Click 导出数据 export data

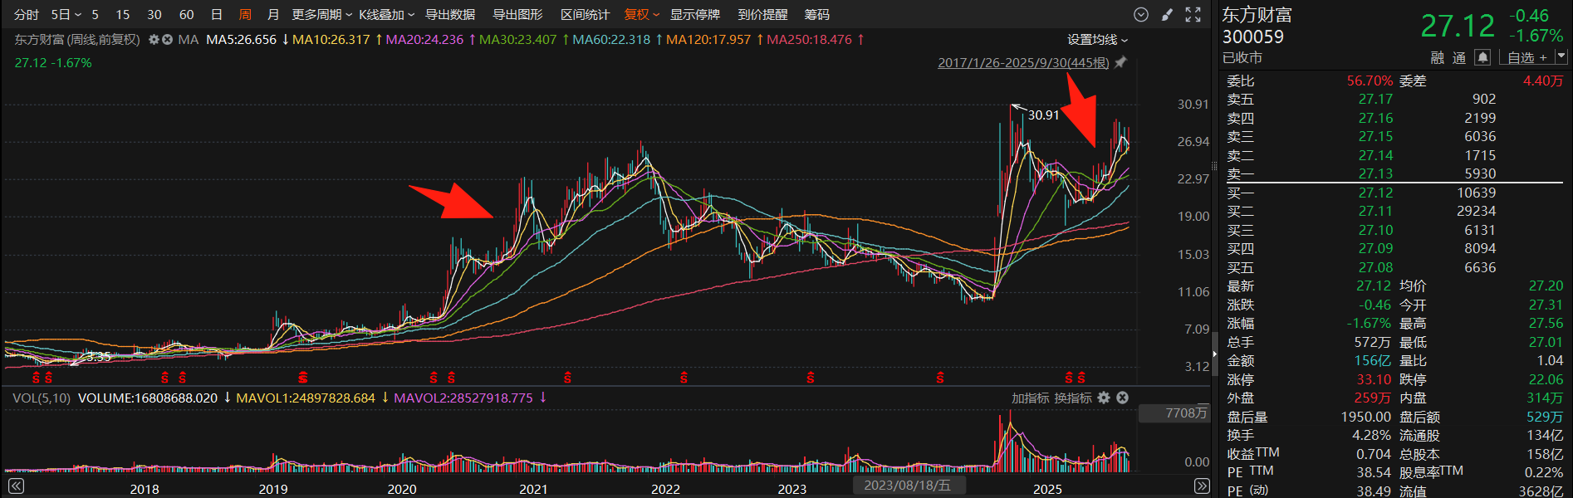click(x=450, y=15)
